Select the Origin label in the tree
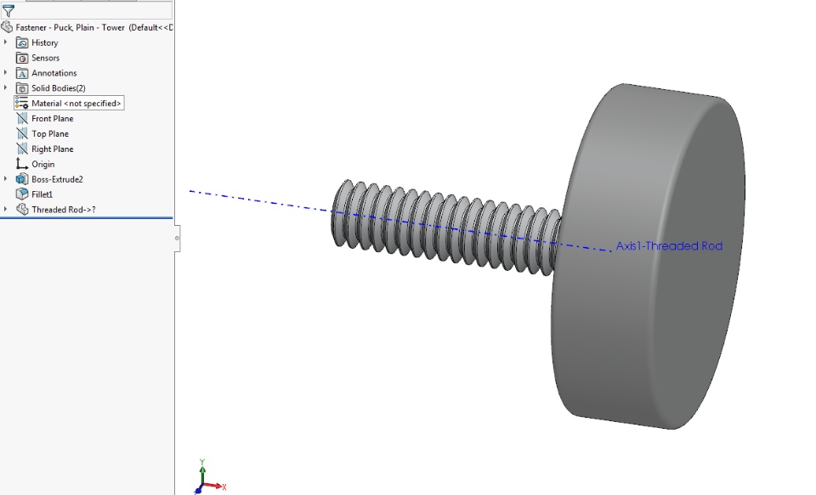Screen dimensions: 816x495 click(x=43, y=164)
